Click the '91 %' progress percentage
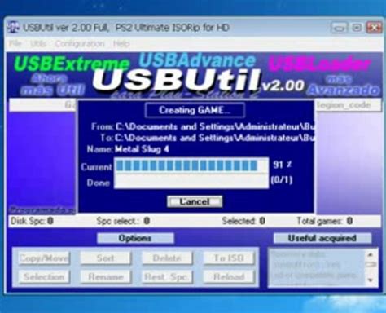 (283, 165)
